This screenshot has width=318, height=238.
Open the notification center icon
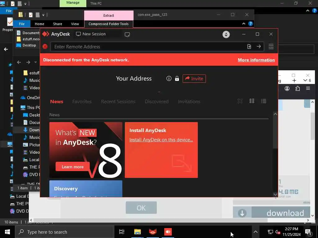coord(308,232)
